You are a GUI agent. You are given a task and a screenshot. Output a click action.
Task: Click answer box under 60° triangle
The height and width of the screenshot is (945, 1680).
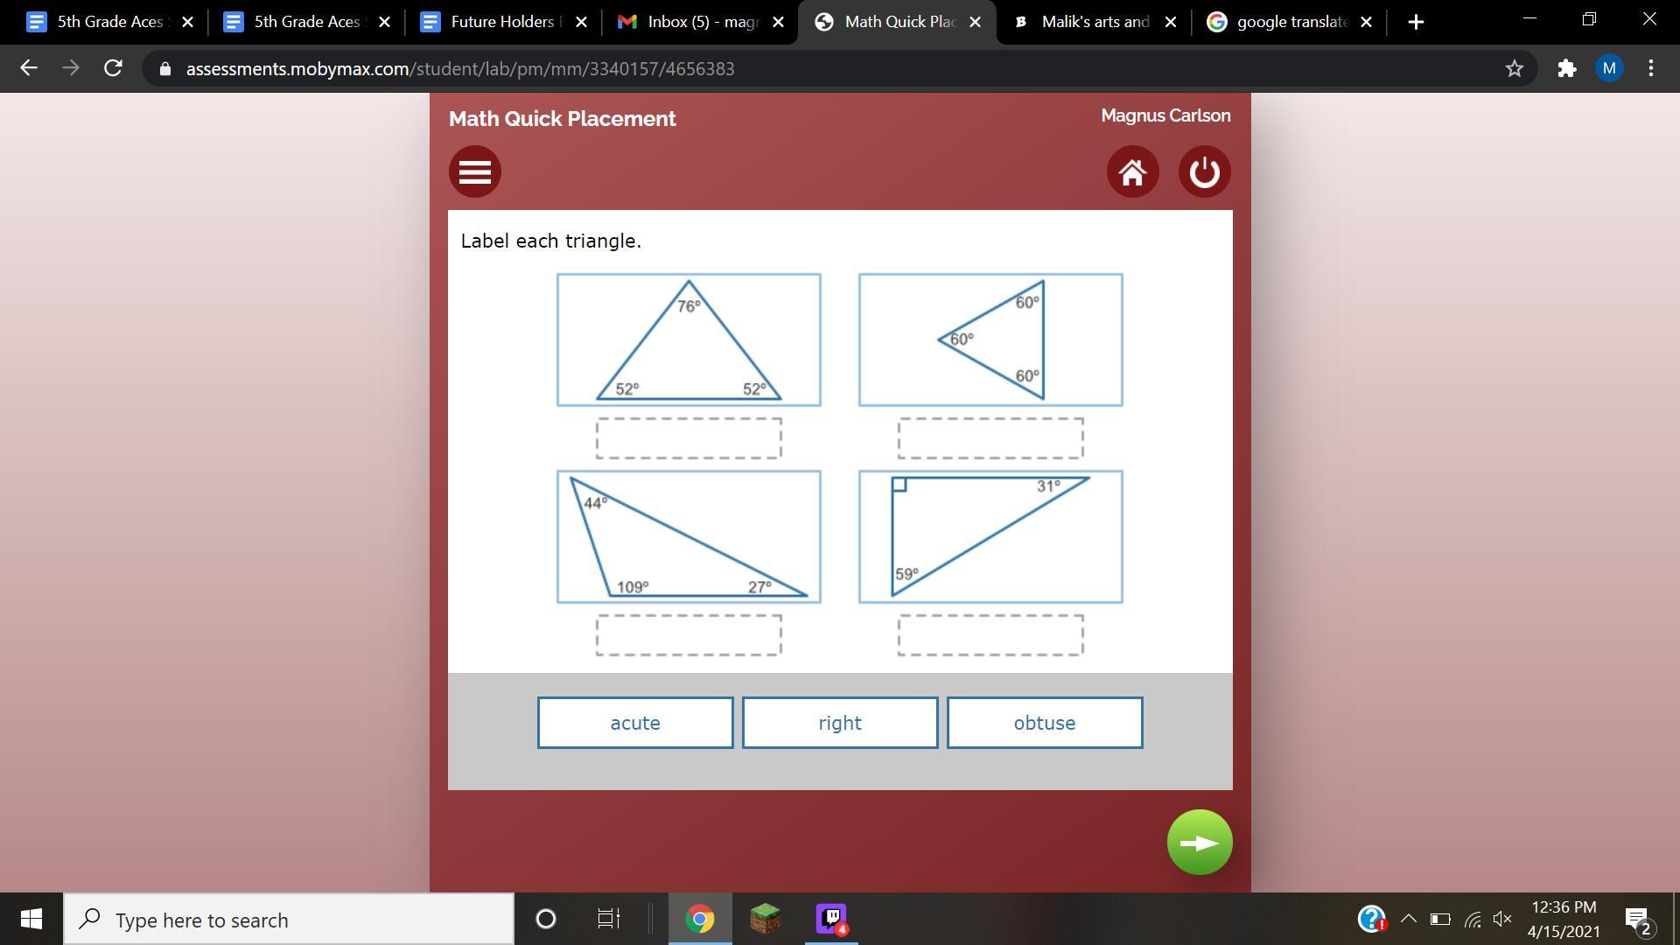990,437
